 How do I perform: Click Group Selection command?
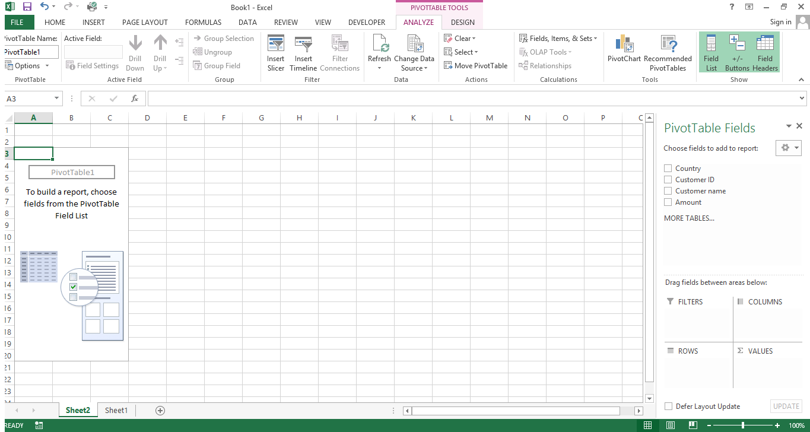[x=223, y=39]
